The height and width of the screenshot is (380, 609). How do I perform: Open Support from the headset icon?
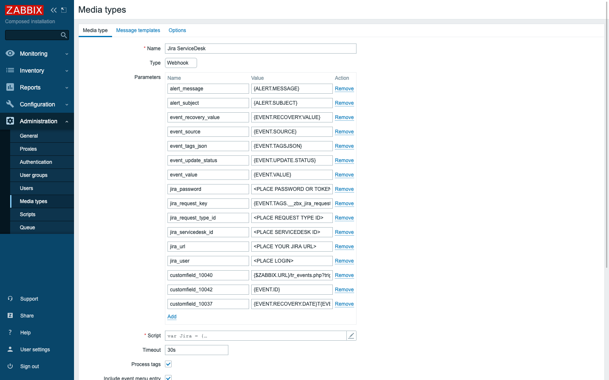10,299
